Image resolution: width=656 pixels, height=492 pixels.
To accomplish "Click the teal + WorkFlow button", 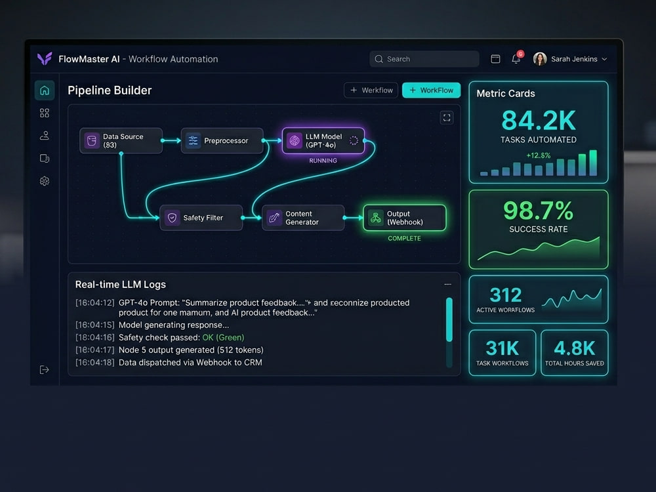I will (432, 90).
